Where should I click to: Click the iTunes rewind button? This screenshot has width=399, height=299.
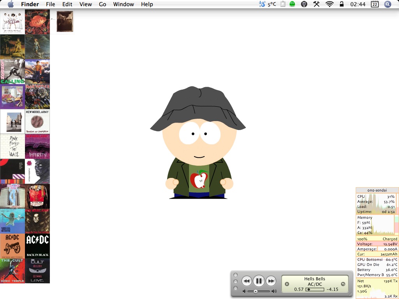(247, 281)
